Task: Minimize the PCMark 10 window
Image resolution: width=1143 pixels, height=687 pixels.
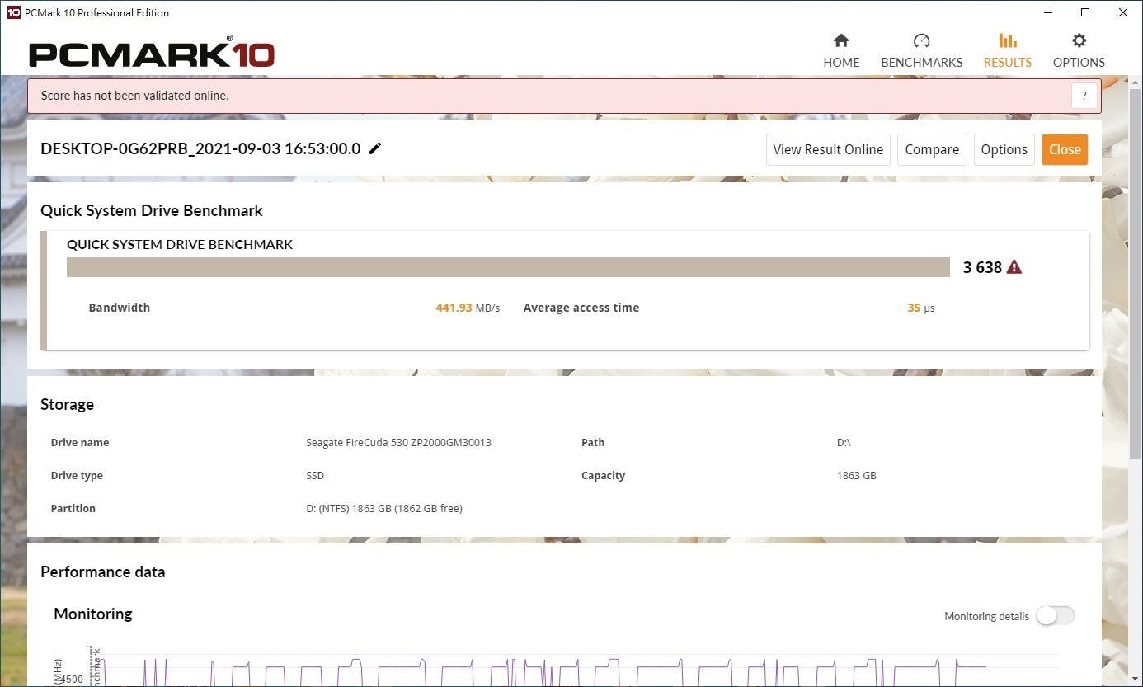Action: (x=1047, y=12)
